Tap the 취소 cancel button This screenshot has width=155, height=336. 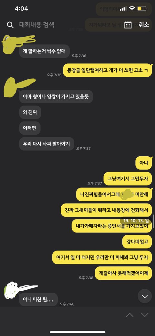pos(144,25)
